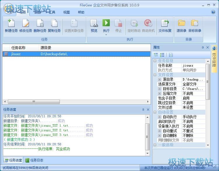Viewport: 219px width, 171px height.
Task: Click the Copy Task (复制任务) icon
Action: (x=54, y=23)
